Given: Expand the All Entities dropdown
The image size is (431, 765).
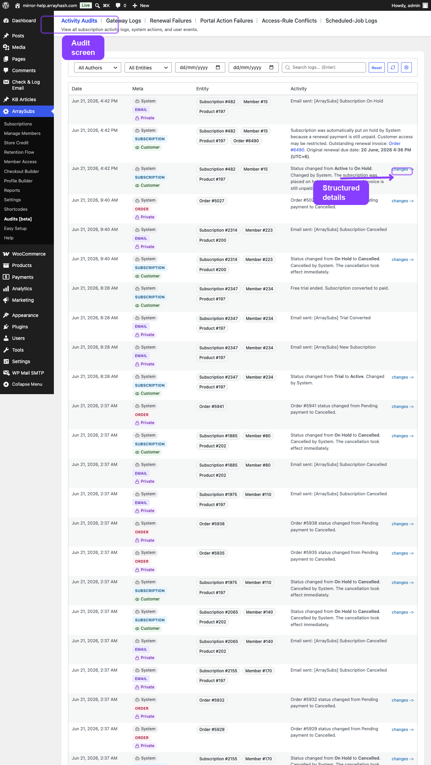Looking at the screenshot, I should click(x=148, y=67).
